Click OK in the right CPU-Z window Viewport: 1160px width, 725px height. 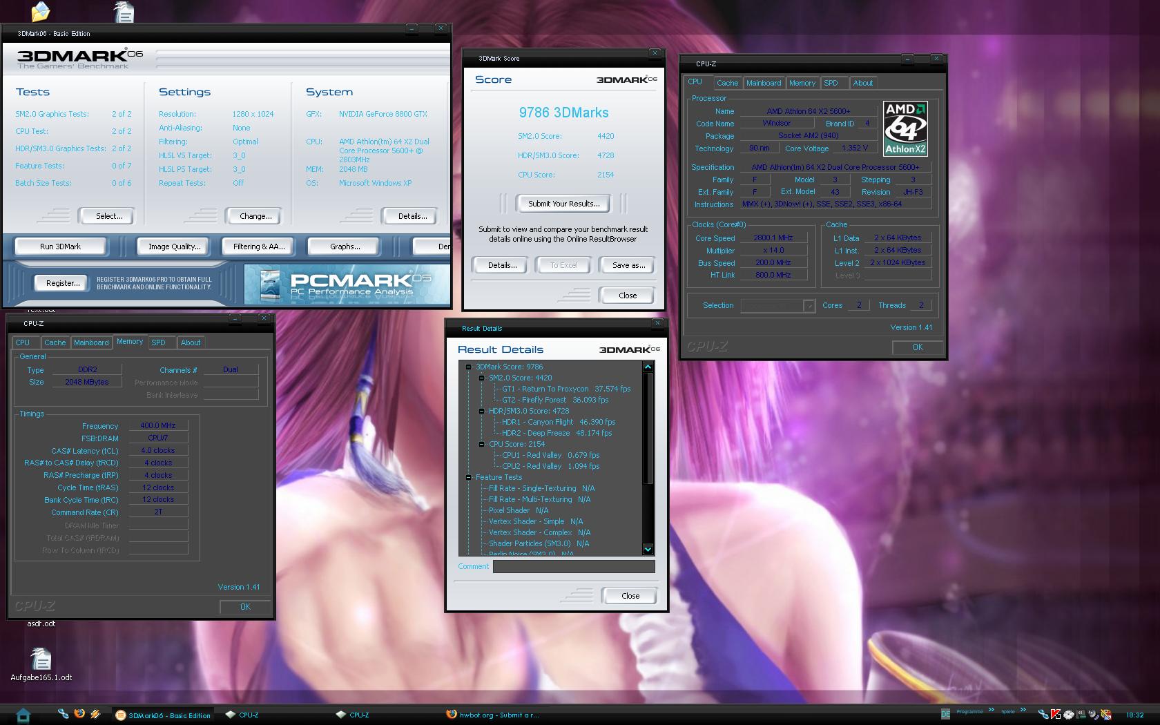click(x=918, y=347)
